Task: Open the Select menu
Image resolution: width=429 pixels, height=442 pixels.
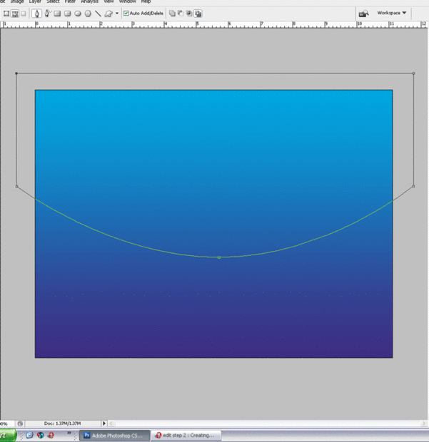Action: 53,1
